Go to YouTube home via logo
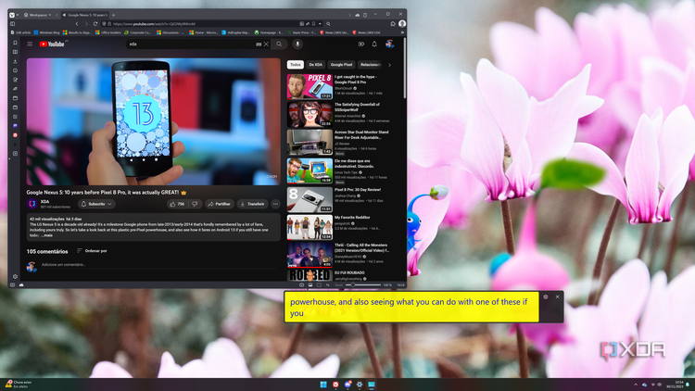 53,44
